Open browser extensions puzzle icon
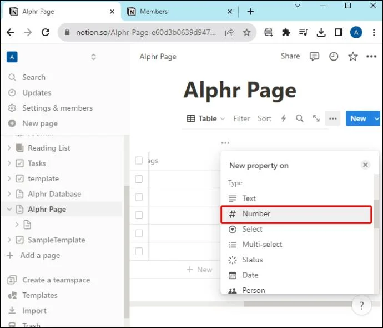Viewport: 383px width, 328px height. coord(286,32)
